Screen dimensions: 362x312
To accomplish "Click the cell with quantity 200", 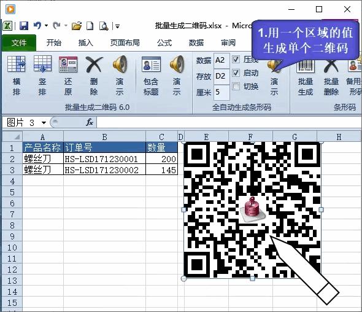I will point(161,159).
